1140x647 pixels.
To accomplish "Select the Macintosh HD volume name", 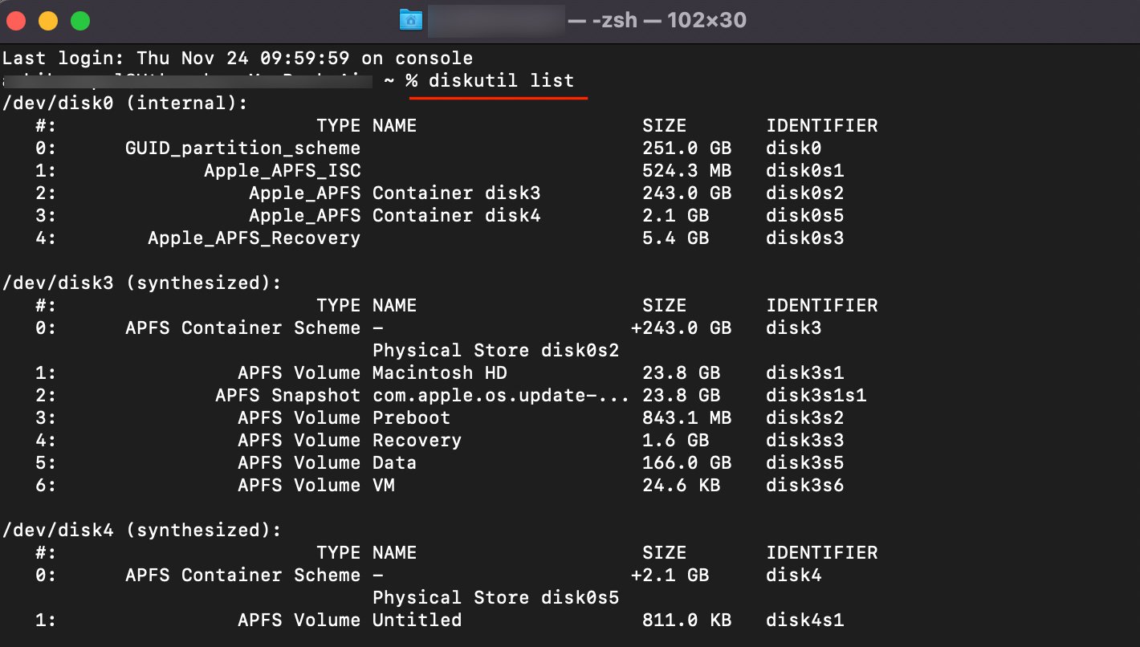I will click(x=439, y=373).
